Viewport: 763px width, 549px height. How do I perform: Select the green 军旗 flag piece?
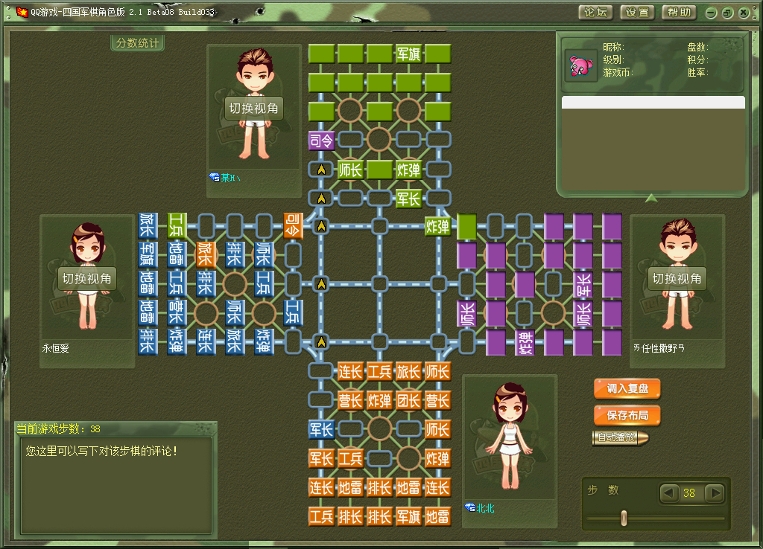click(x=408, y=54)
